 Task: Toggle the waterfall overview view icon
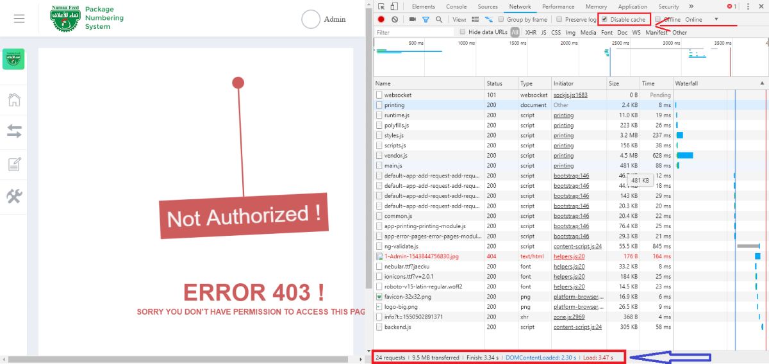[x=489, y=19]
